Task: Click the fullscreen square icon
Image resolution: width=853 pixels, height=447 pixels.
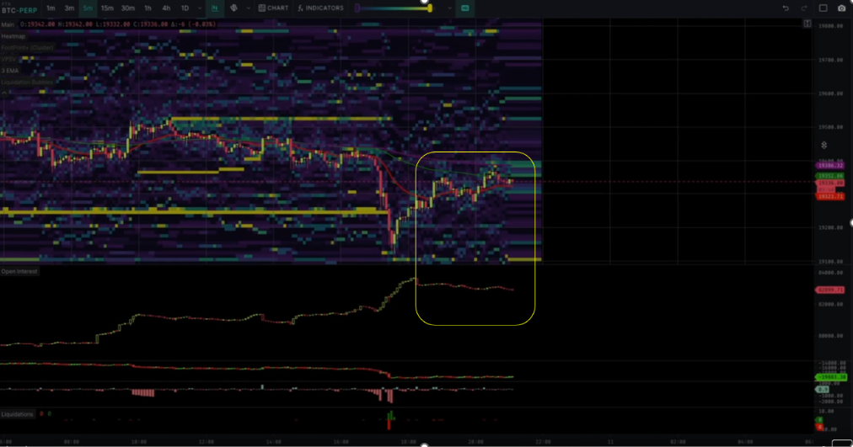Action: [x=823, y=8]
